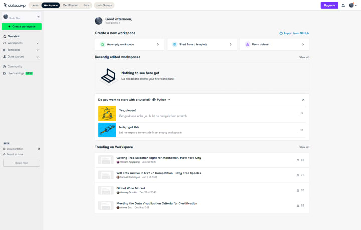Close the tutorial prompt panel

pos(303,100)
